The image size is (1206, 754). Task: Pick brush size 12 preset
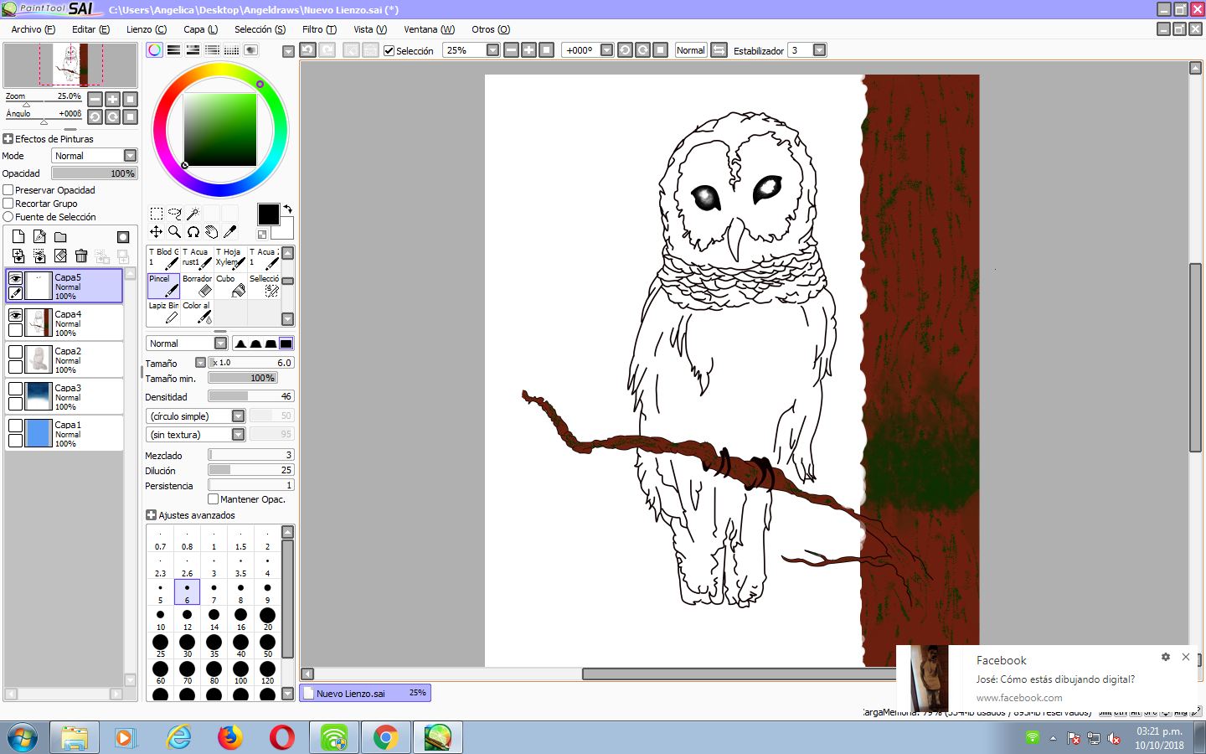188,620
